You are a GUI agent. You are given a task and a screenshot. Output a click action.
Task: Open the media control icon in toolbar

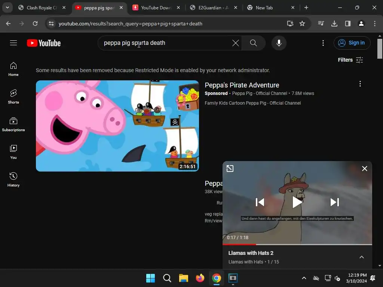coord(321,24)
